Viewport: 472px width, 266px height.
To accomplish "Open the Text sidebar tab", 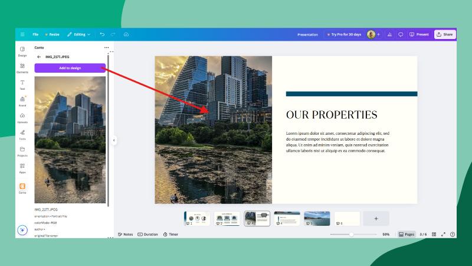I will [22, 85].
